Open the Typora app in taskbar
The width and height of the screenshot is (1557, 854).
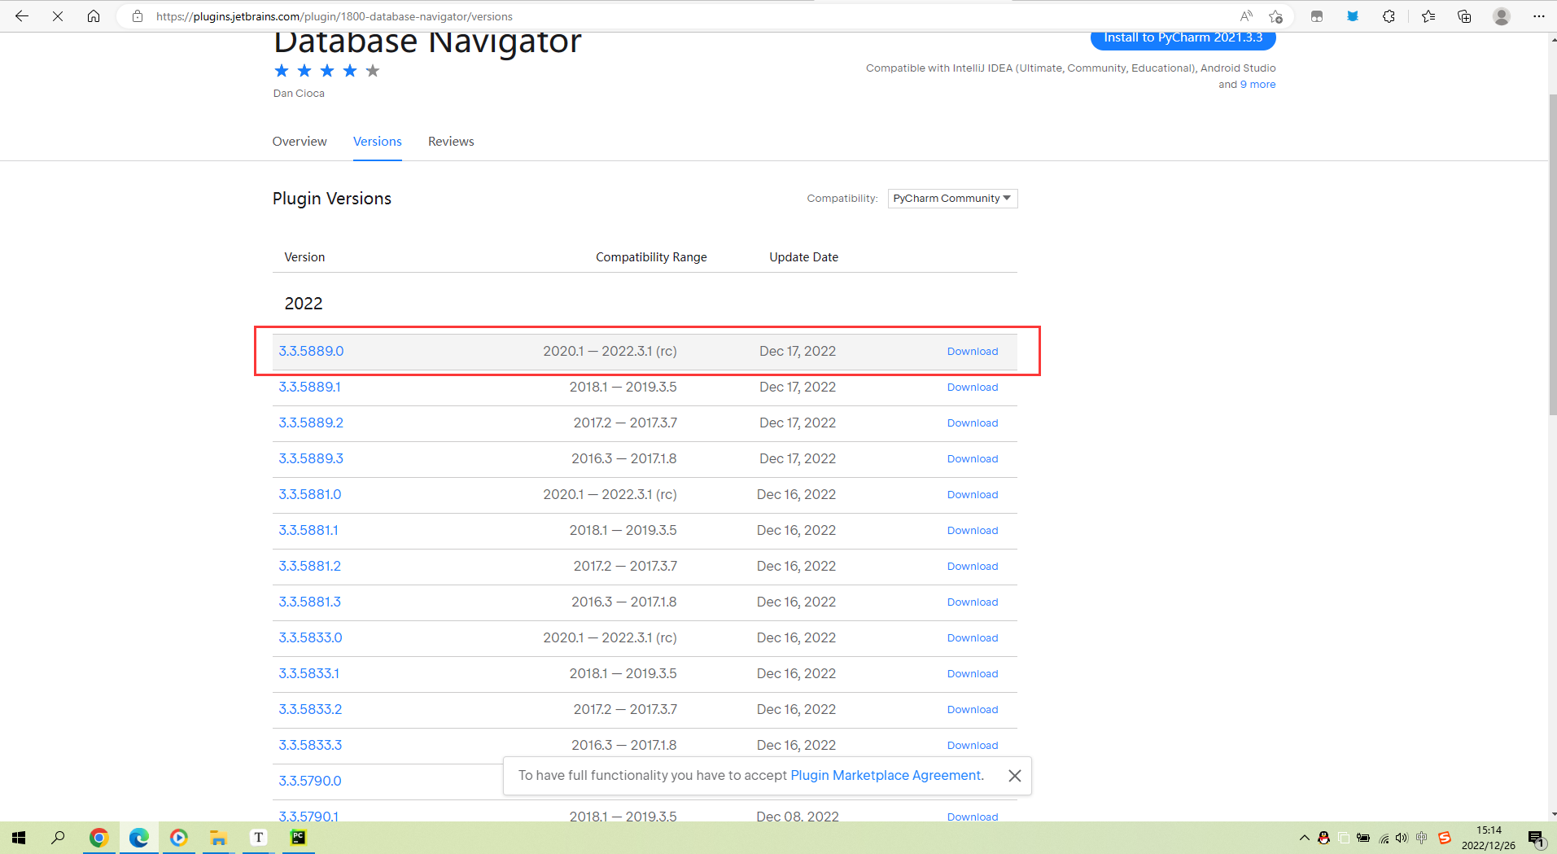[258, 838]
